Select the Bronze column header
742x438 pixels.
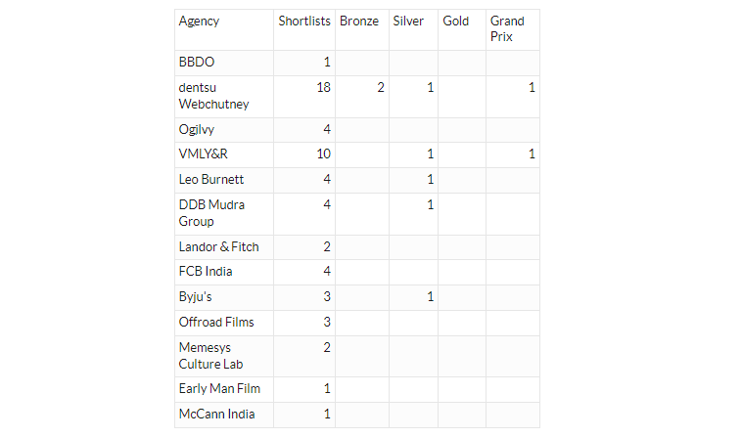point(362,29)
